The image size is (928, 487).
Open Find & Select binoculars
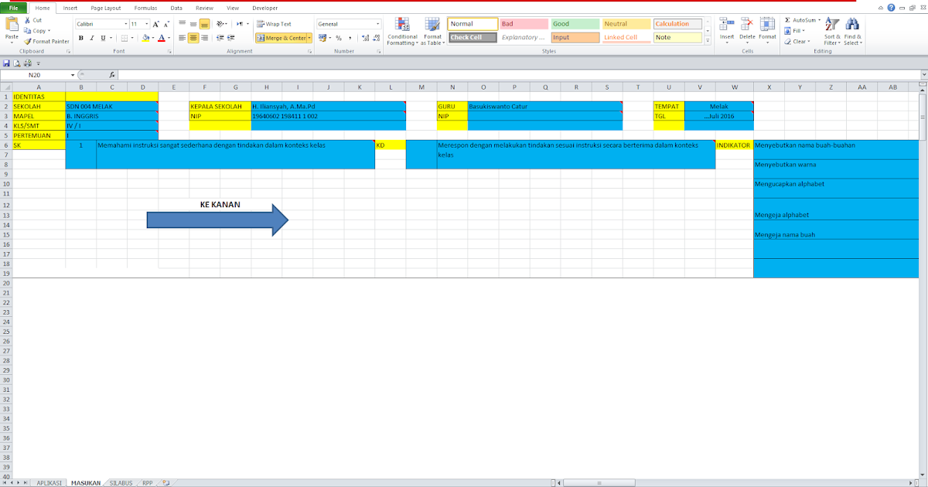pyautogui.click(x=852, y=31)
